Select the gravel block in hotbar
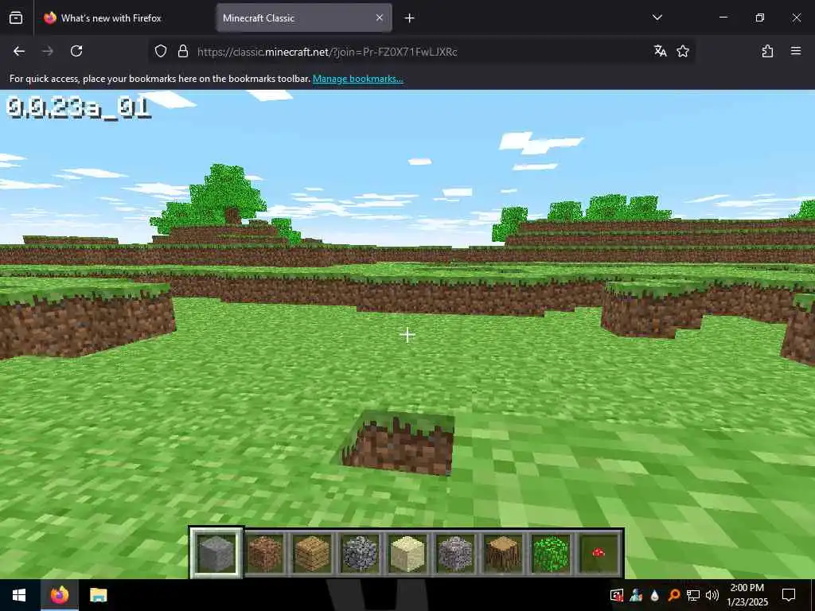The width and height of the screenshot is (815, 611). click(455, 554)
